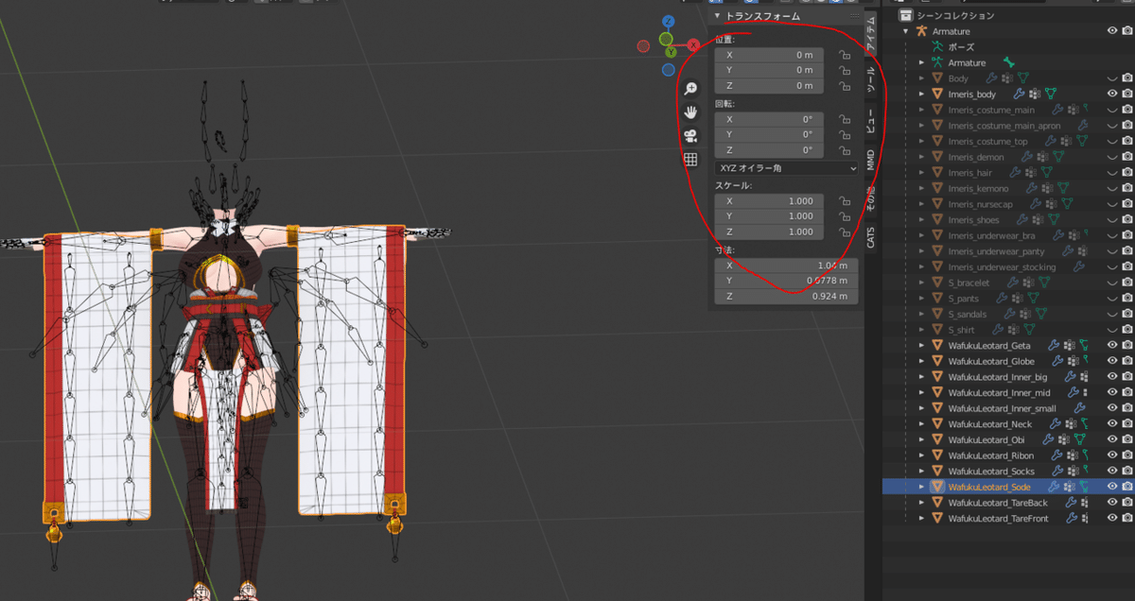The height and width of the screenshot is (601, 1135).
Task: Click the scale Z value field
Action: pos(769,232)
